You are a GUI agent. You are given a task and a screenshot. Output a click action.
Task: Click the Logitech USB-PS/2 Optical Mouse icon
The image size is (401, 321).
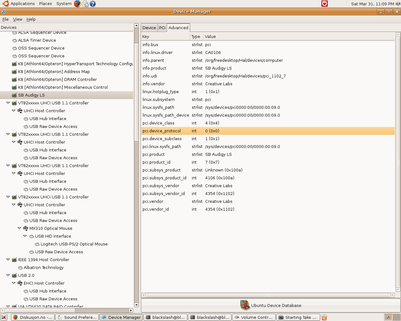coord(37,244)
